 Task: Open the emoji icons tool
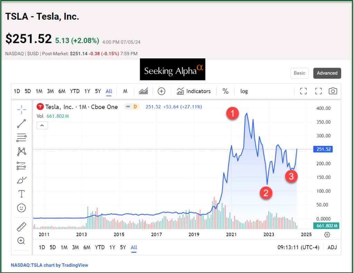point(21,208)
